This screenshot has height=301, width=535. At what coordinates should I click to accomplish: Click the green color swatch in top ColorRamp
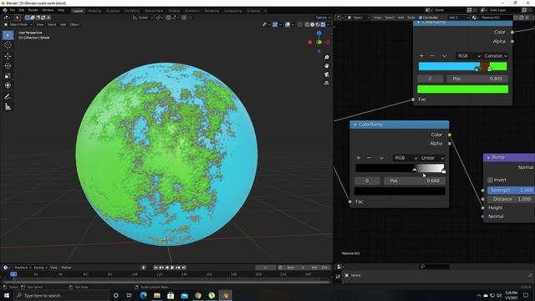[462, 89]
